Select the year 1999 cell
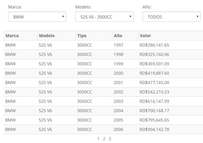Image resolution: width=203 pixels, height=143 pixels. (x=118, y=64)
